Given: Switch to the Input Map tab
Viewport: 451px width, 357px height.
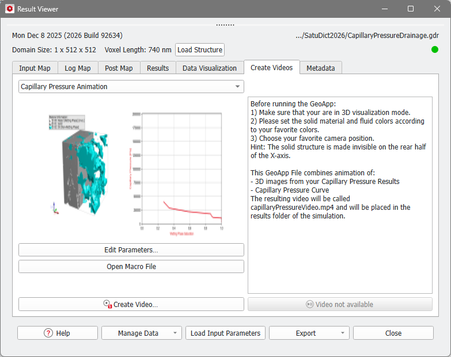Looking at the screenshot, I should [35, 68].
